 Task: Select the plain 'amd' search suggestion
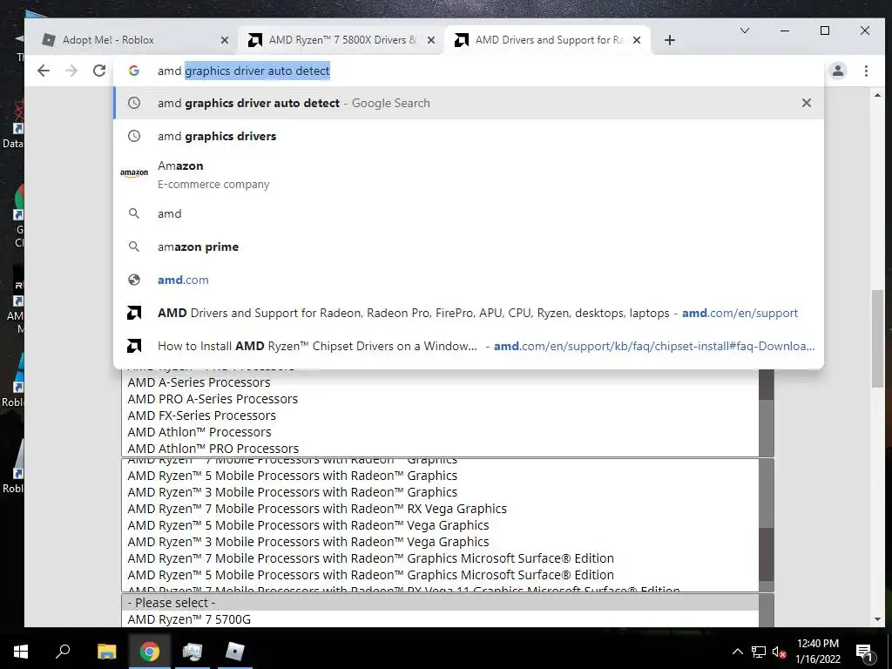click(x=469, y=213)
